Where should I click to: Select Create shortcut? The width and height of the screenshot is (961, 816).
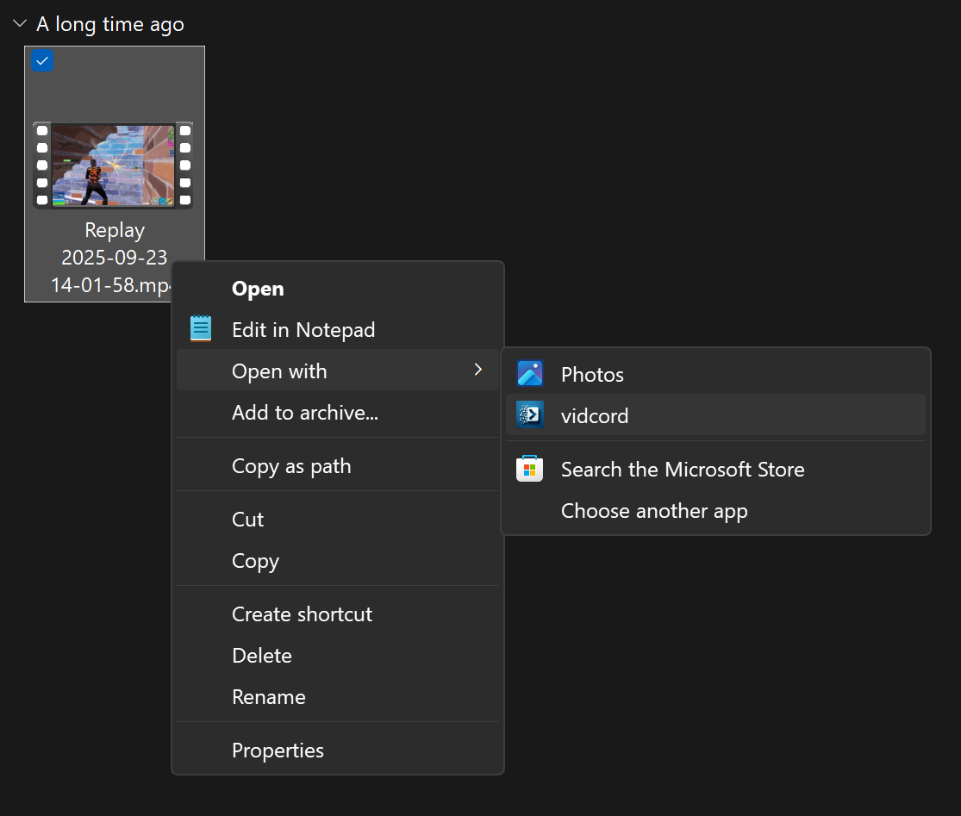click(x=338, y=614)
